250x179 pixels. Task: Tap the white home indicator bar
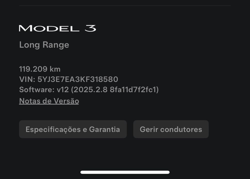125,172
